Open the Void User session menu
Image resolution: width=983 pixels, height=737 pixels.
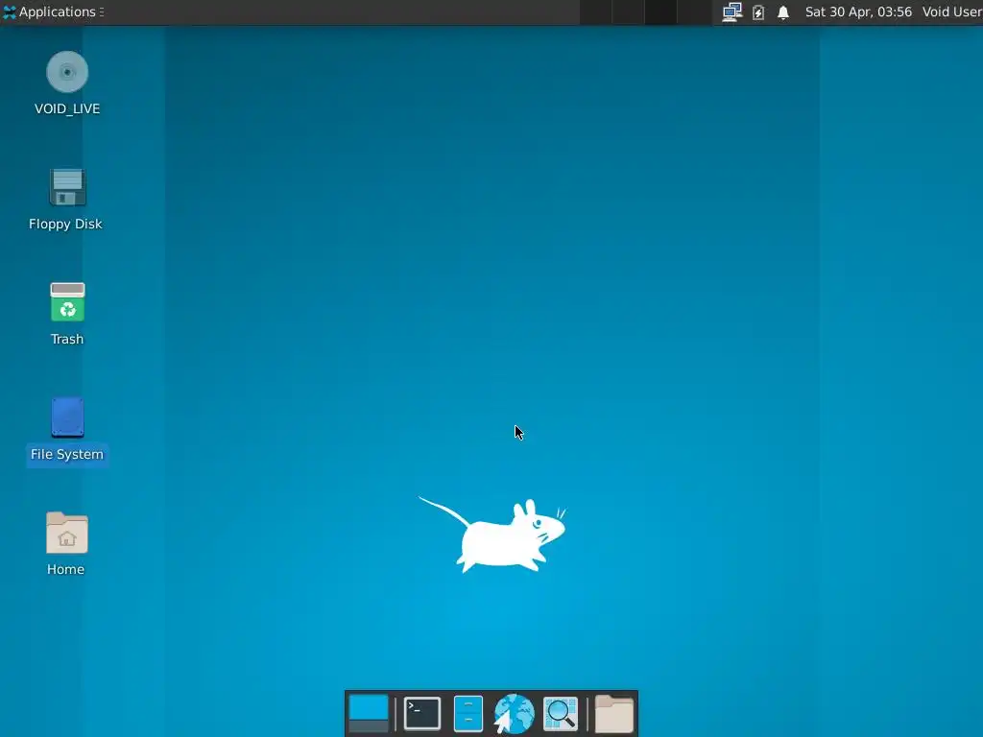(951, 12)
